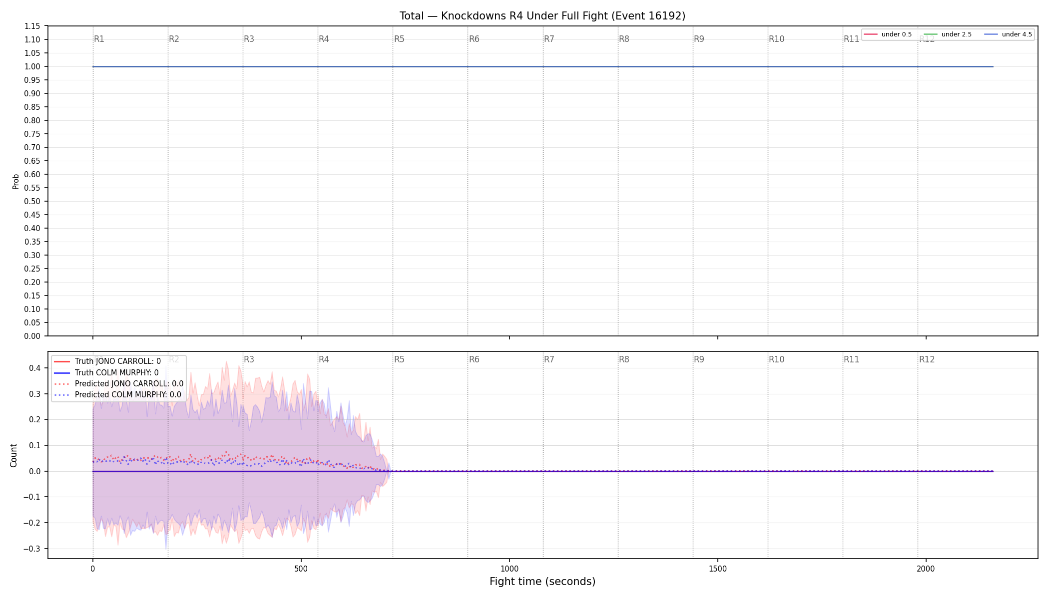Select the R8 round label in the probability chart
The image size is (1049, 599).
pyautogui.click(x=624, y=39)
